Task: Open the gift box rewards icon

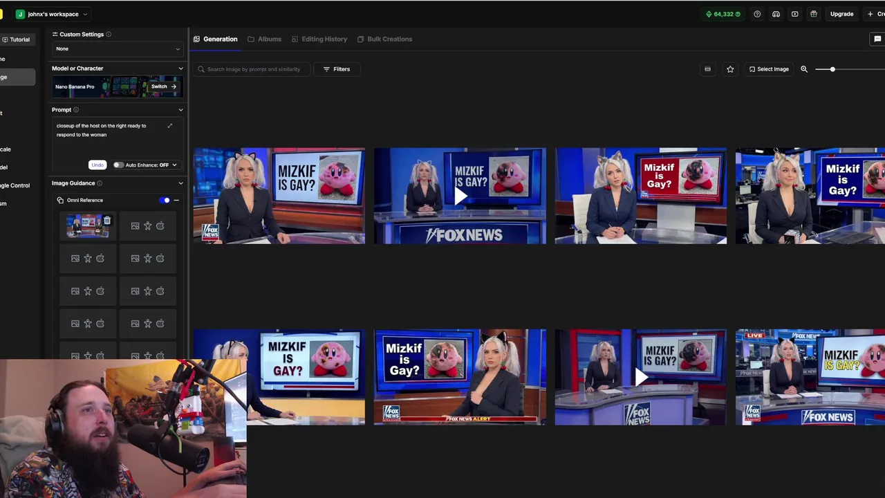Action: click(814, 14)
